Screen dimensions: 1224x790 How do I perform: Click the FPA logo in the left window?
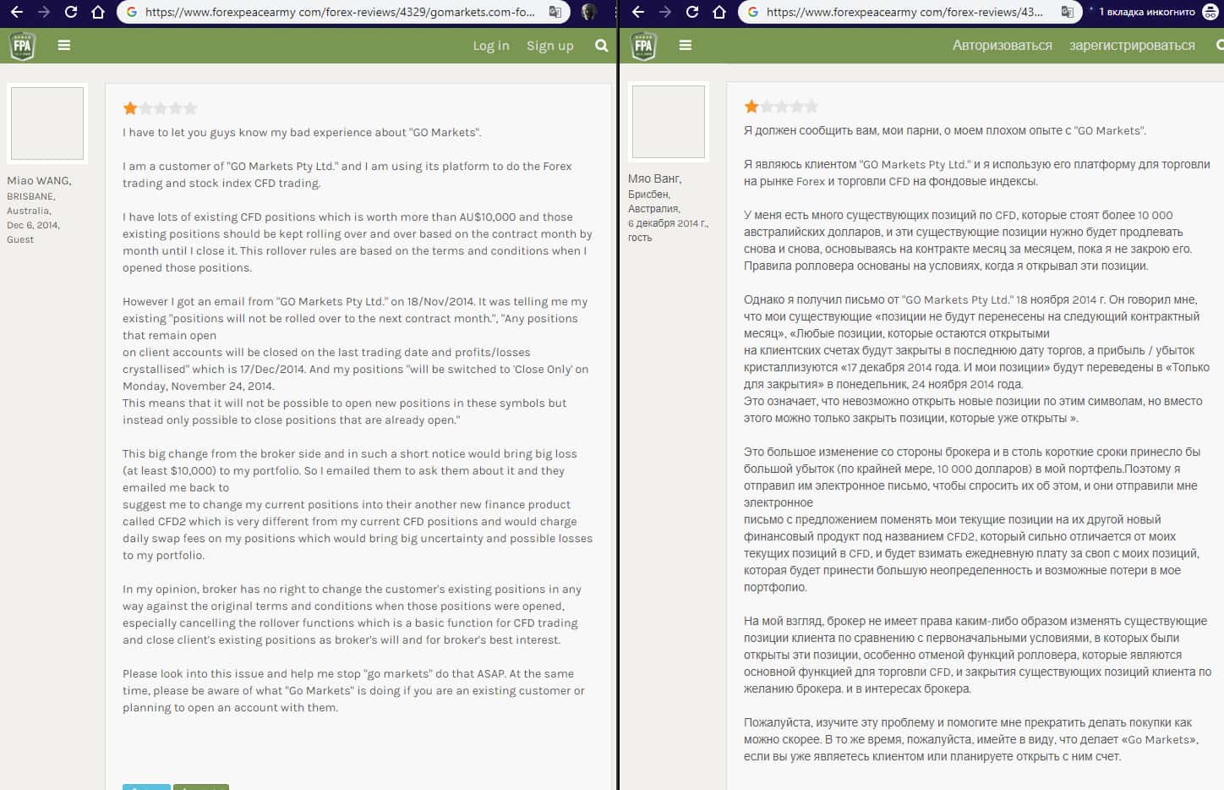click(x=22, y=46)
